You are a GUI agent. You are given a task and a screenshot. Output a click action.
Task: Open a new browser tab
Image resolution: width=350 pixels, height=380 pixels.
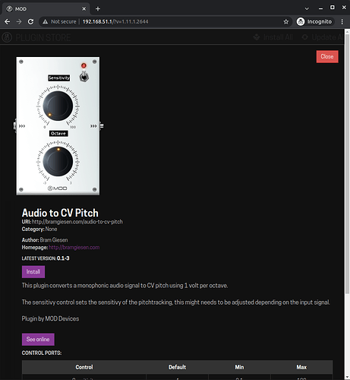98,9
